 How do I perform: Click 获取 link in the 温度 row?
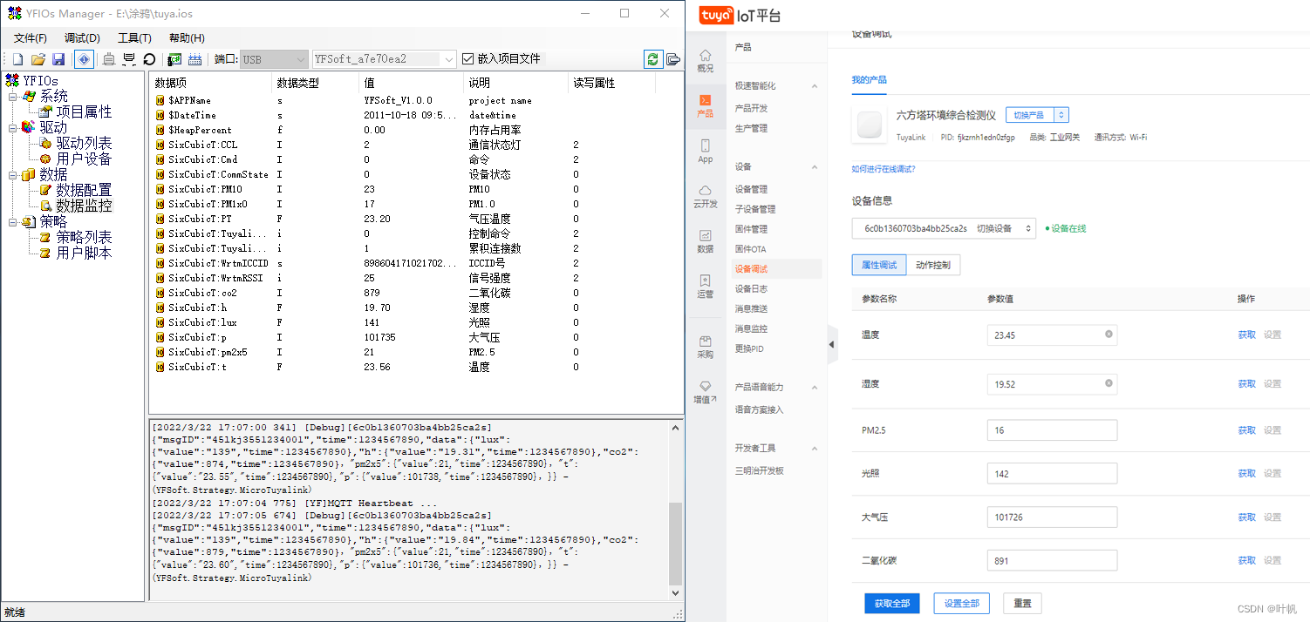(x=1247, y=335)
